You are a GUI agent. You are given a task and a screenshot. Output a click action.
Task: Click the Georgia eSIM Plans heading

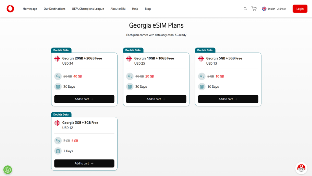tap(156, 25)
